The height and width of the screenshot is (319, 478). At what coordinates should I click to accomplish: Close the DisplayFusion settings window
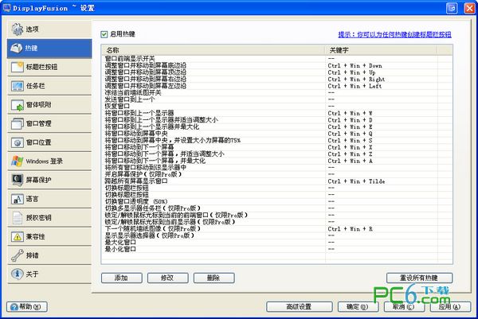470,8
